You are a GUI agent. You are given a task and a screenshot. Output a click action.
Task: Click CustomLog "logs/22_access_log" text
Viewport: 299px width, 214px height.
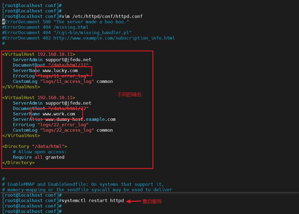[63, 130]
